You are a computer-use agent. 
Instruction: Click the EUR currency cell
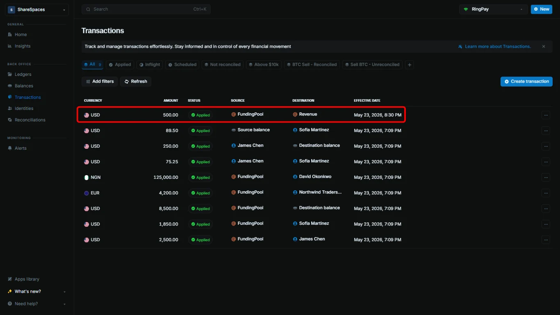[92, 193]
